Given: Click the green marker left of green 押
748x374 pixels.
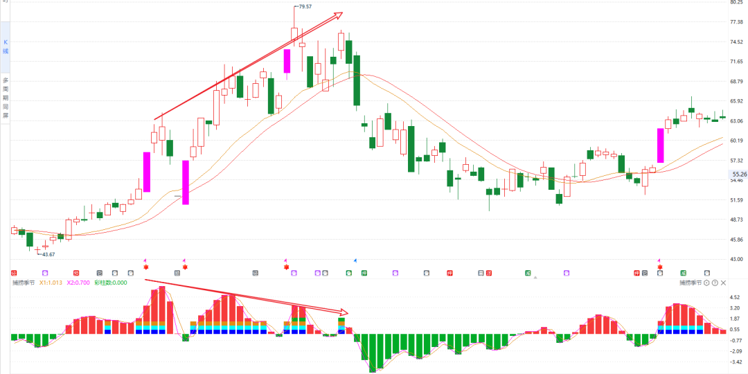Looking at the screenshot, I should coord(348,273).
